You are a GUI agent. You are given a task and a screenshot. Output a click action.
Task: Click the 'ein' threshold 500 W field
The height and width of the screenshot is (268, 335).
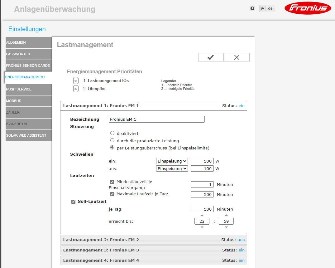coord(202,161)
